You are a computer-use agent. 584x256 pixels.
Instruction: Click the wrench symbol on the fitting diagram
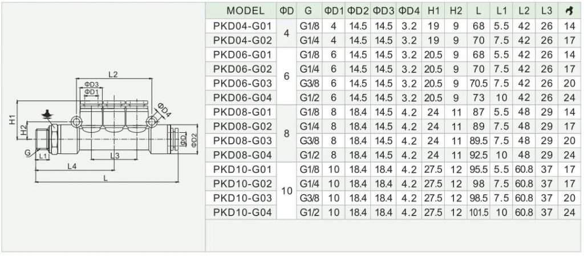click(46, 114)
